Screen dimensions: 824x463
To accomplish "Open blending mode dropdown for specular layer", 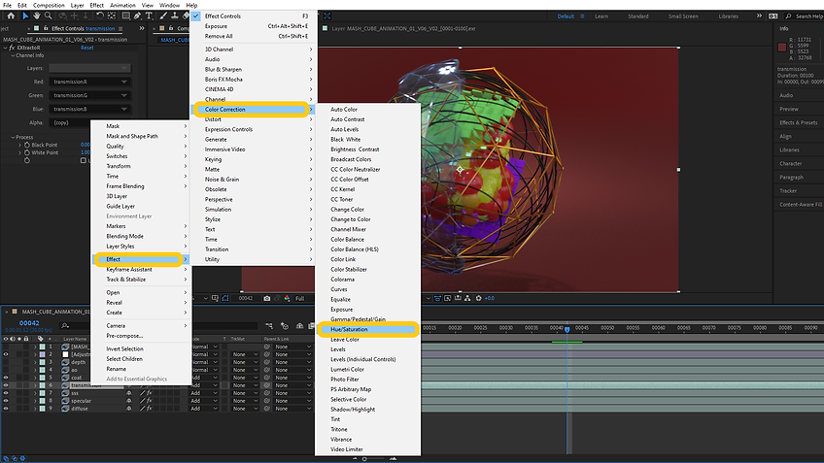I will (x=204, y=401).
